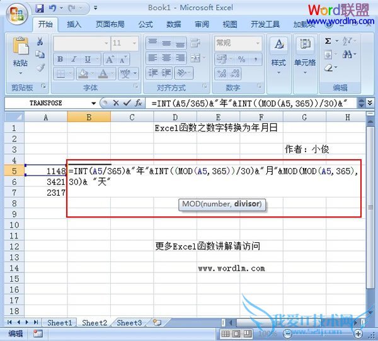Switch to the Sheet1 worksheet tab
The height and width of the screenshot is (341, 378).
tap(60, 323)
